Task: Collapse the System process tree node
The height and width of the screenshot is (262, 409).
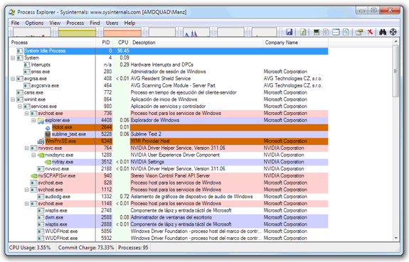Action: pyautogui.click(x=13, y=58)
